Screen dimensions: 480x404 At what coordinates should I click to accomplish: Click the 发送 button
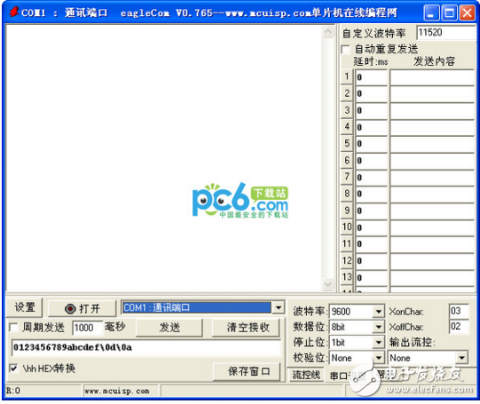[169, 328]
